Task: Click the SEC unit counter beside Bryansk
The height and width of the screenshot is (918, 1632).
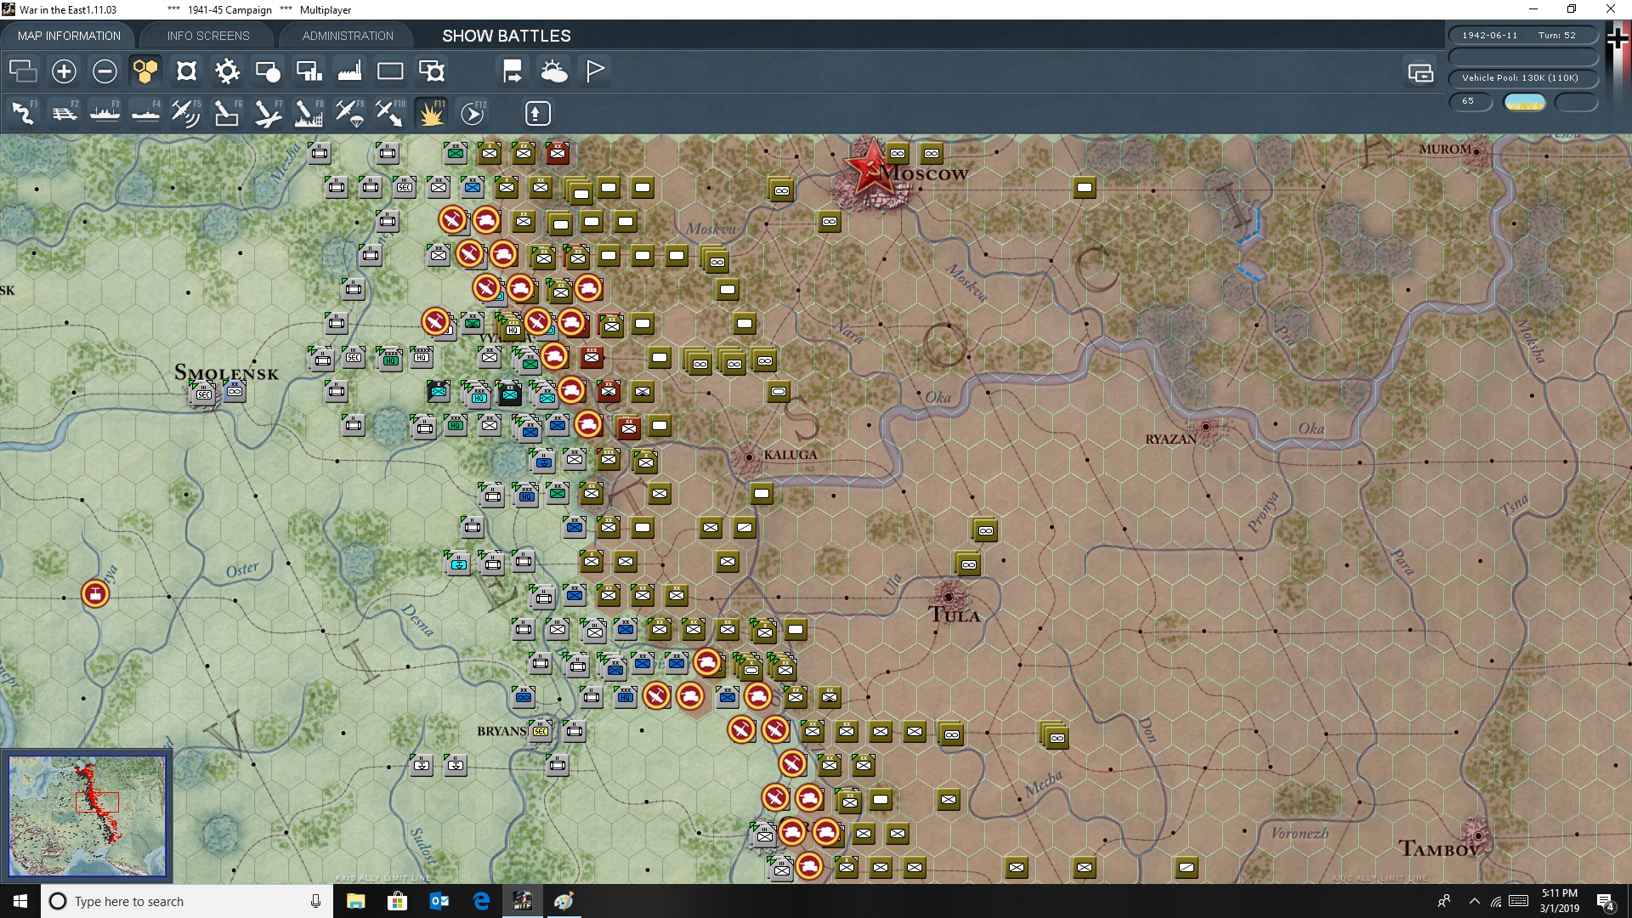Action: [x=540, y=731]
